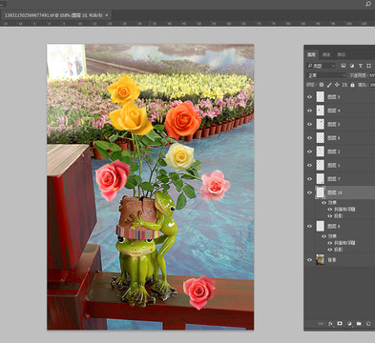
Task: Toggle bevel and emboss effect of 图层 8
Action: tap(330, 243)
